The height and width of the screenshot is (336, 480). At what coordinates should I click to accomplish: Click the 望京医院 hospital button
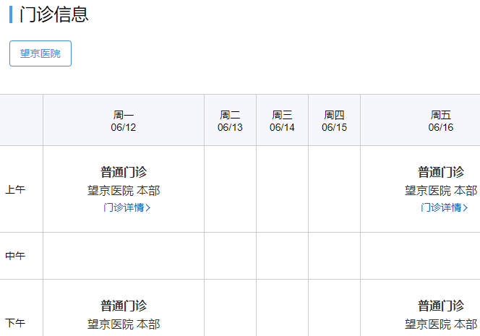pos(40,53)
